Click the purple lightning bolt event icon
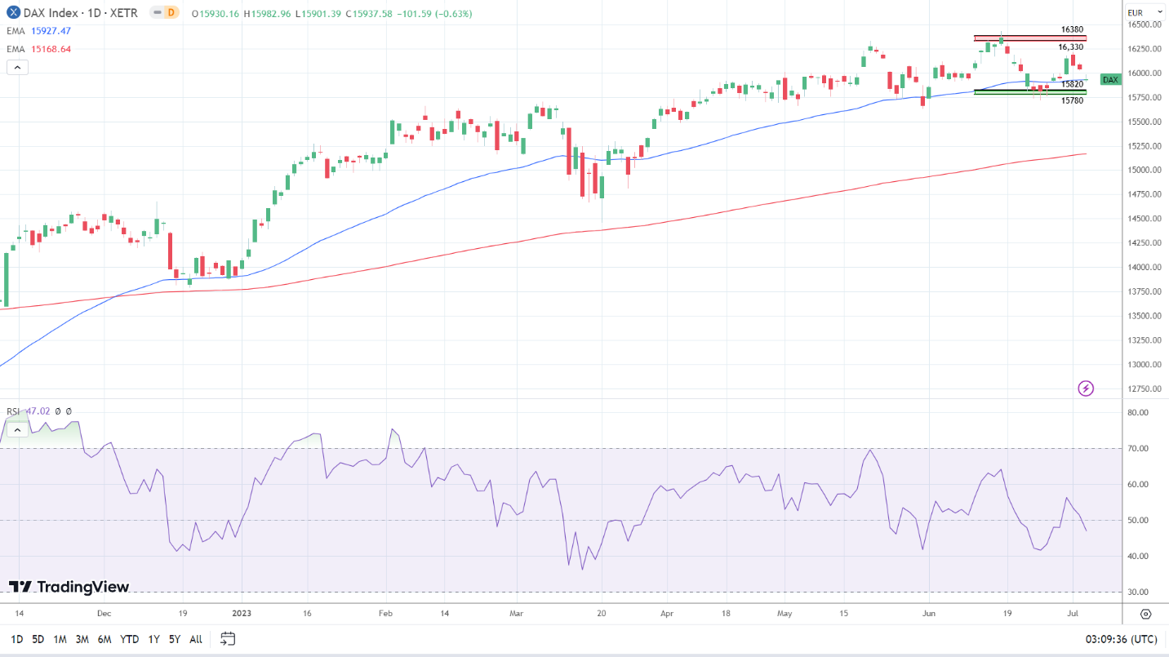This screenshot has height=657, width=1169. coord(1086,388)
